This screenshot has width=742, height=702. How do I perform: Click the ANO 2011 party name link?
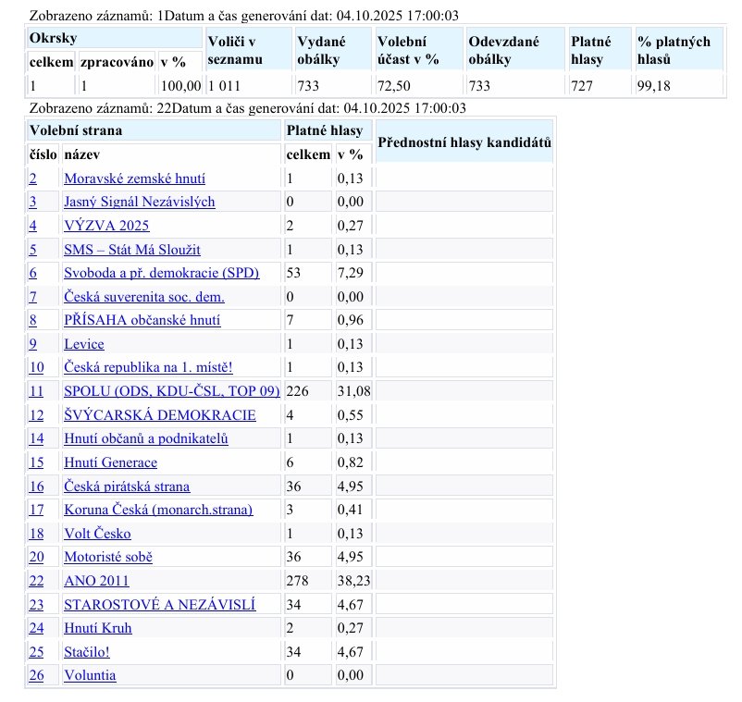coord(96,581)
